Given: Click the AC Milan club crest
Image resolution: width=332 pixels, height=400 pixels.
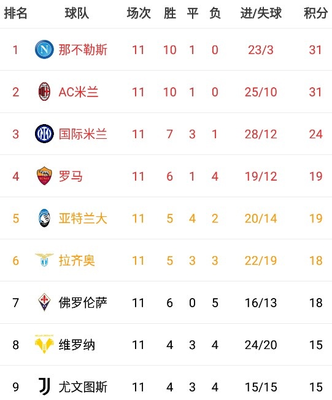Looking at the screenshot, I should point(44,92).
